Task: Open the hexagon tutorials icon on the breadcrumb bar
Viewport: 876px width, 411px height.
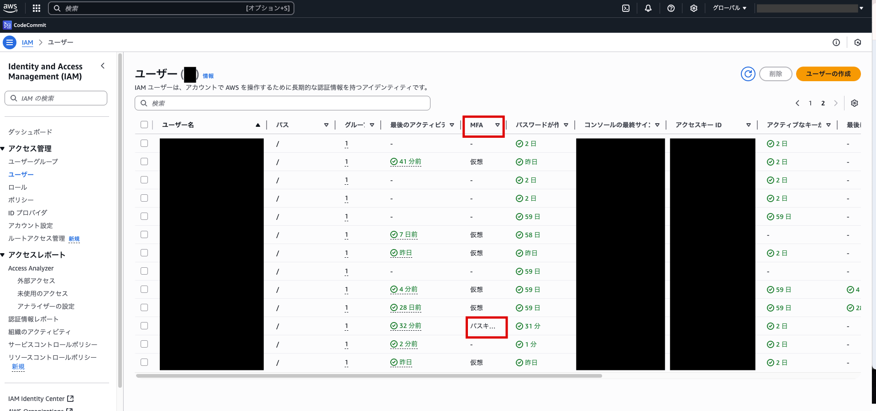Action: coord(858,42)
